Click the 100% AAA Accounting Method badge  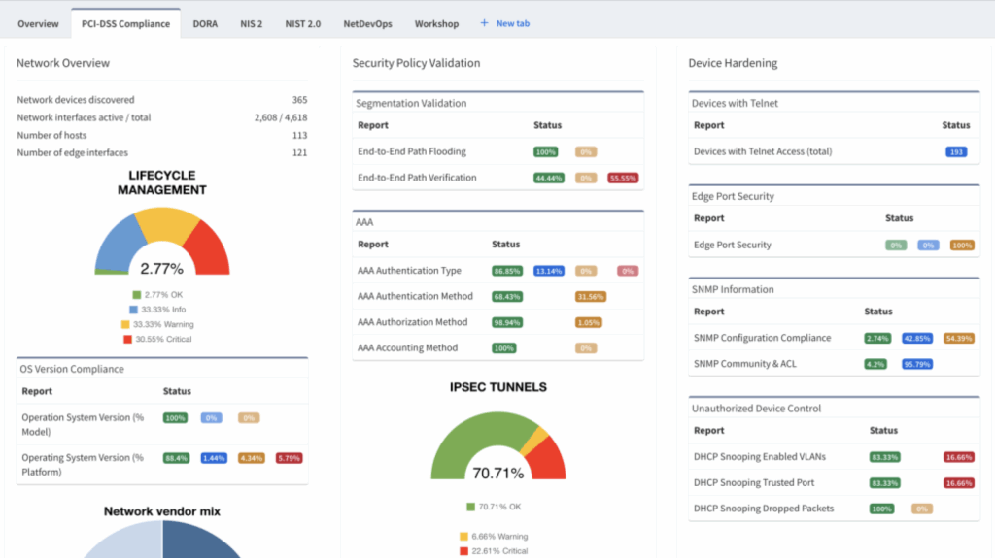coord(504,348)
